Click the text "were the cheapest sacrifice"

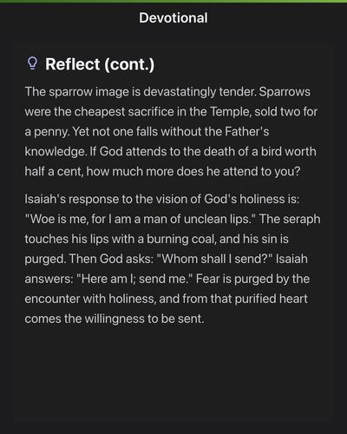point(99,112)
